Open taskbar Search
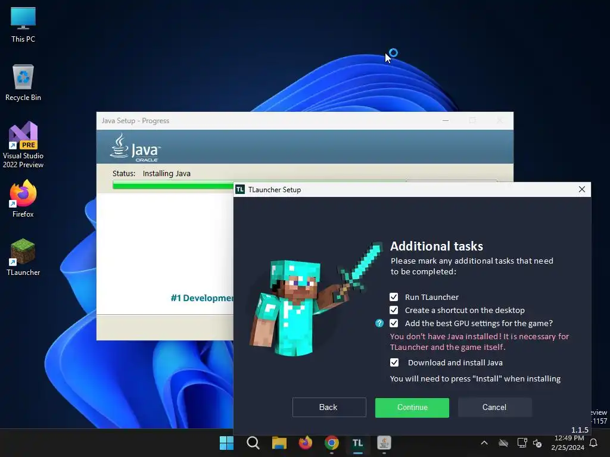The width and height of the screenshot is (610, 457). point(253,443)
